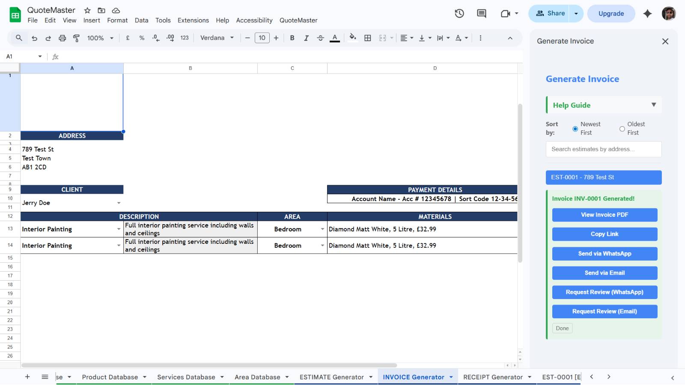Format selection as a percent
685x385 pixels.
[x=141, y=38]
